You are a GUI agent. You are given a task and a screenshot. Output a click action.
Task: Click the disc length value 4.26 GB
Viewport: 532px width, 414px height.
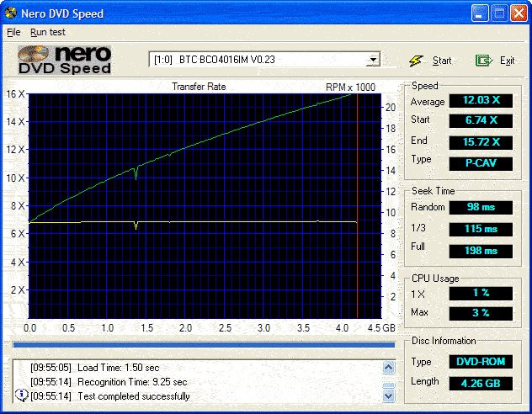481,384
